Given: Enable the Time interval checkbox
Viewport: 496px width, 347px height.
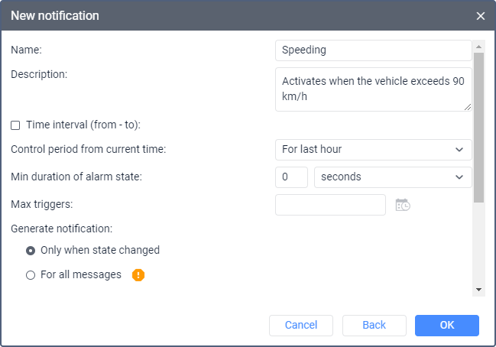Looking at the screenshot, I should pos(15,125).
